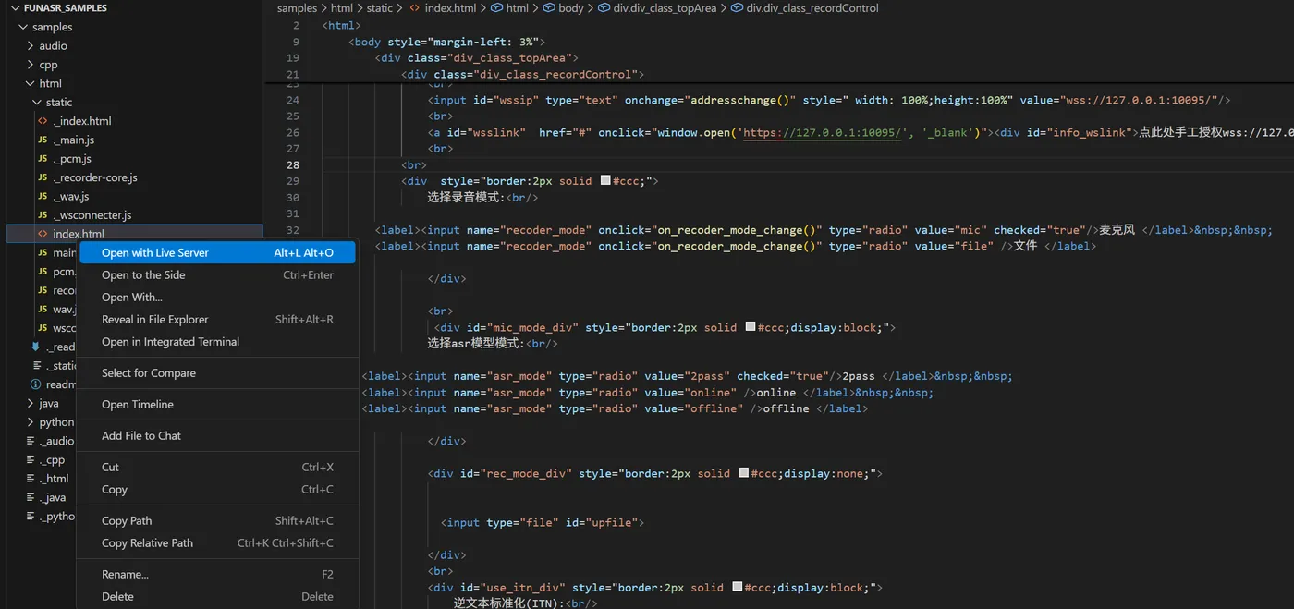
Task: Click breadcrumb segment div.div_class_topArea
Action: point(664,8)
